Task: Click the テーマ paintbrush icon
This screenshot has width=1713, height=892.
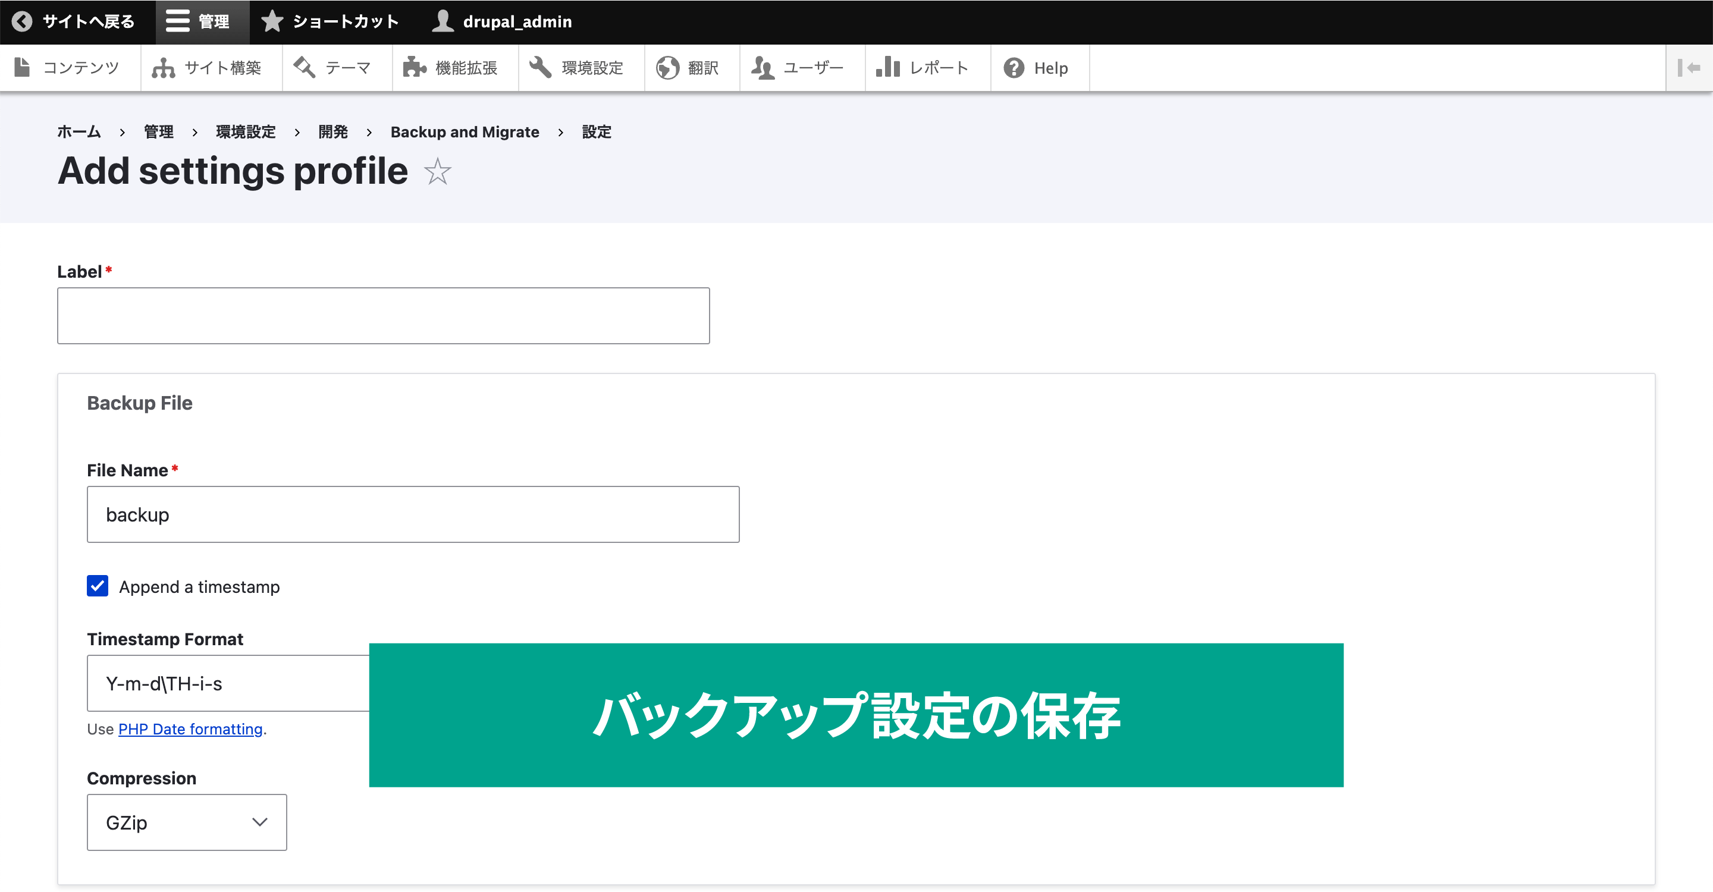Action: click(305, 67)
